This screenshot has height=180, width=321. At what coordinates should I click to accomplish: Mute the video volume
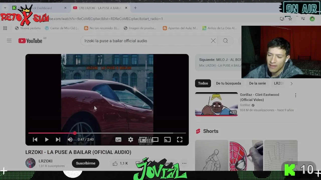click(x=70, y=139)
